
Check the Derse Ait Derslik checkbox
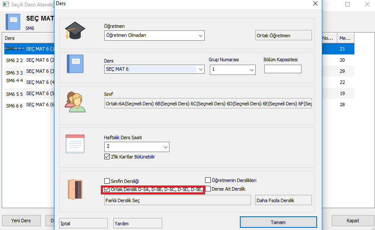click(208, 189)
